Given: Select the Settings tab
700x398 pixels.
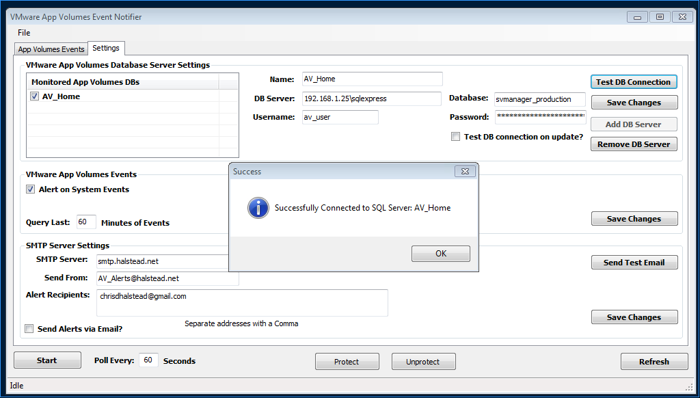Looking at the screenshot, I should (x=106, y=48).
